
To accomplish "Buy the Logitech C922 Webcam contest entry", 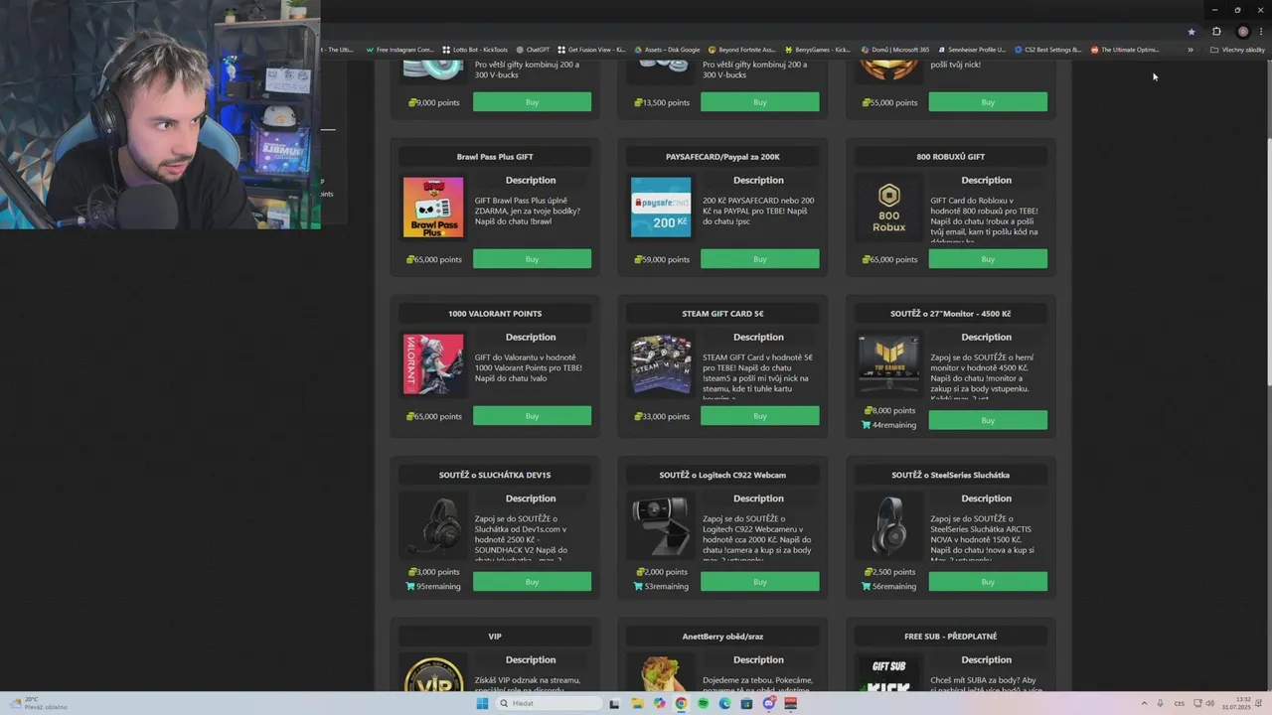I will coord(760,581).
